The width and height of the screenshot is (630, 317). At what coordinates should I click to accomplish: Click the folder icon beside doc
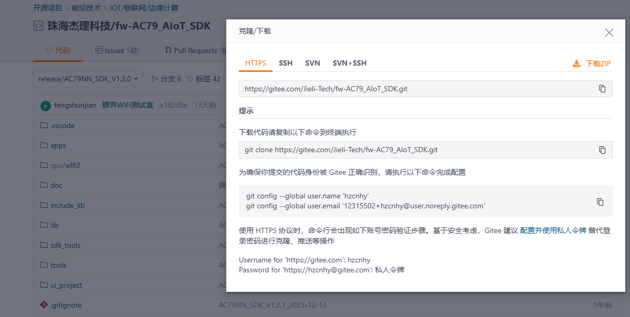click(x=44, y=185)
